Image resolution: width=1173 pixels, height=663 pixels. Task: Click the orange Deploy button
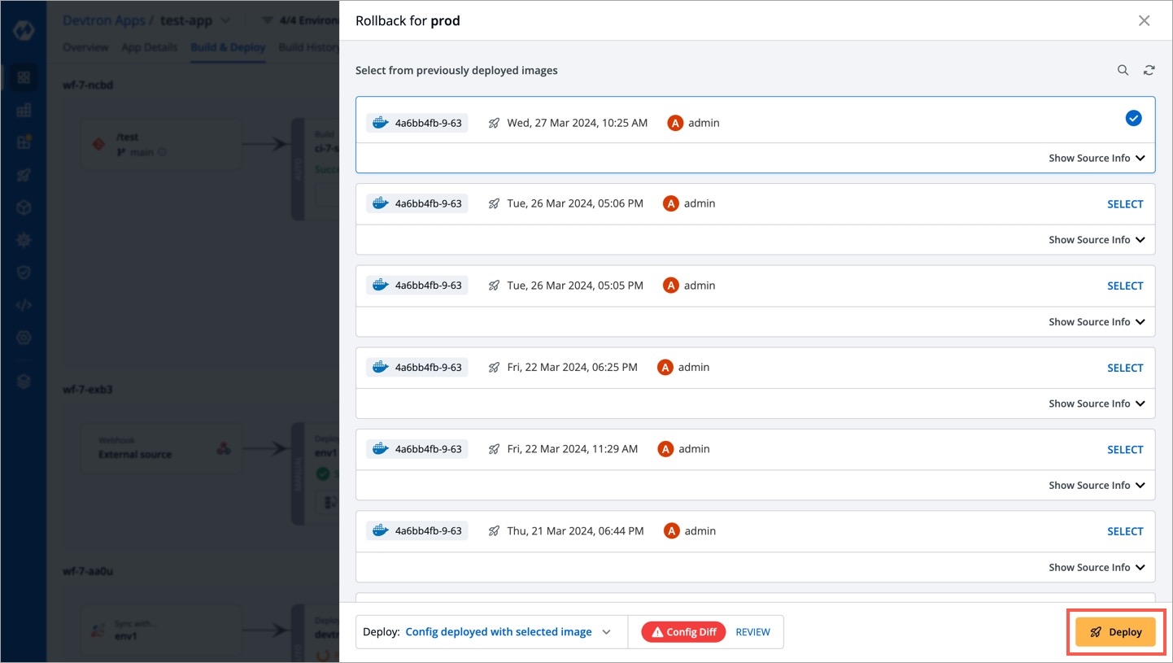[1115, 632]
